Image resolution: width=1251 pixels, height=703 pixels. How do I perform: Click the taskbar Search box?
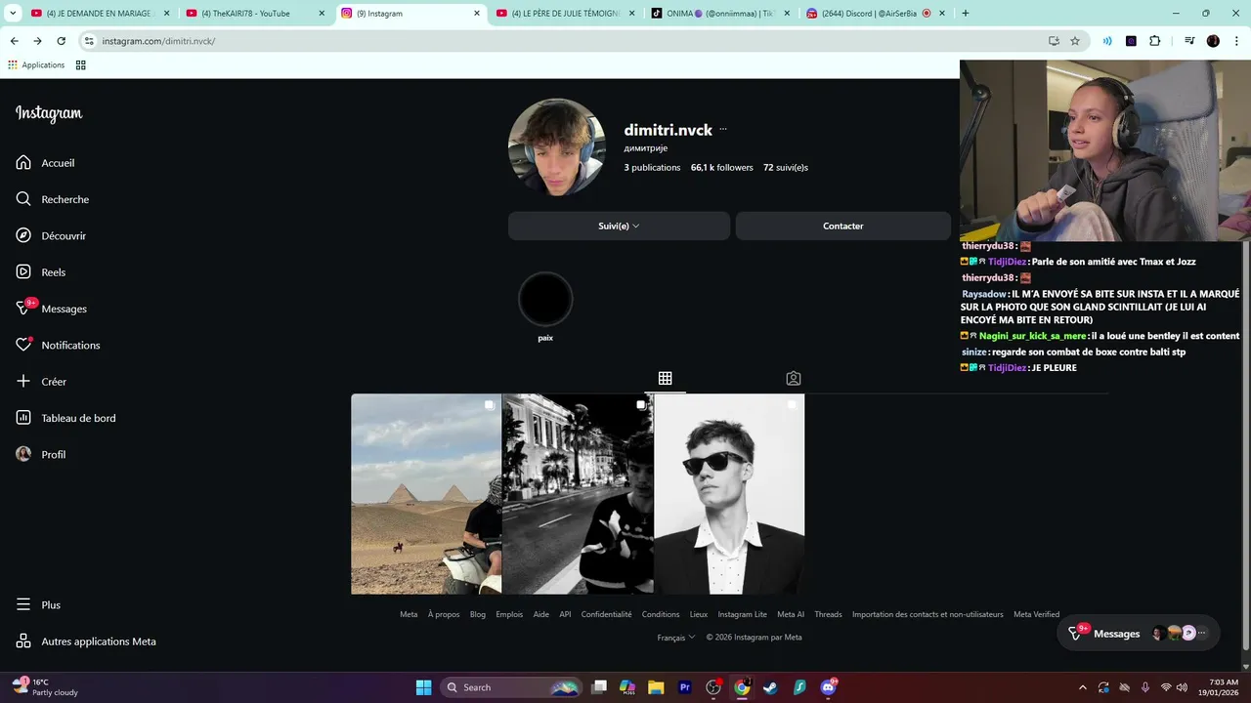click(511, 687)
